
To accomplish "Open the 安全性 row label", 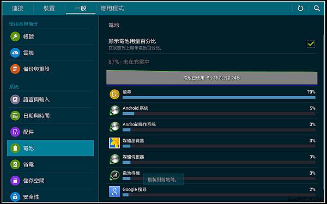I will pos(31,197).
